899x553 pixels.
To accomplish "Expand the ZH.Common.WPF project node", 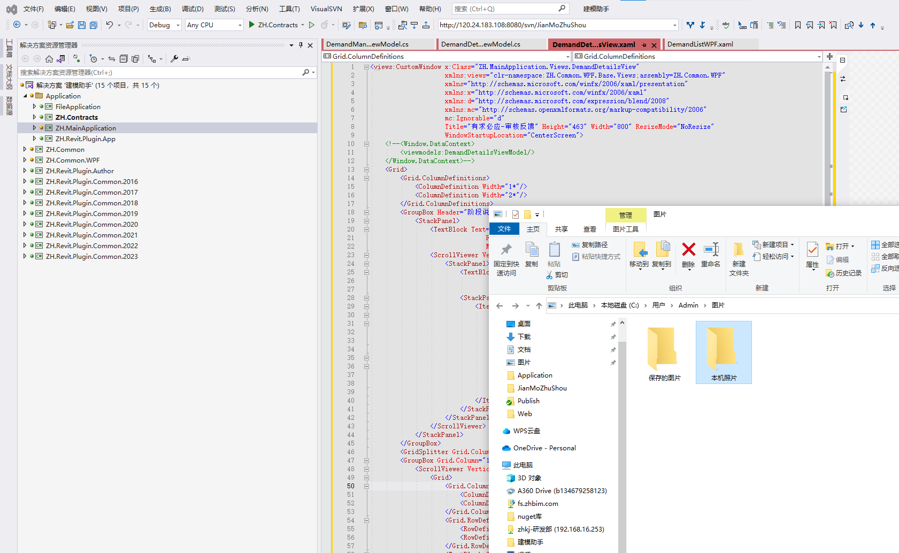I will click(x=25, y=160).
